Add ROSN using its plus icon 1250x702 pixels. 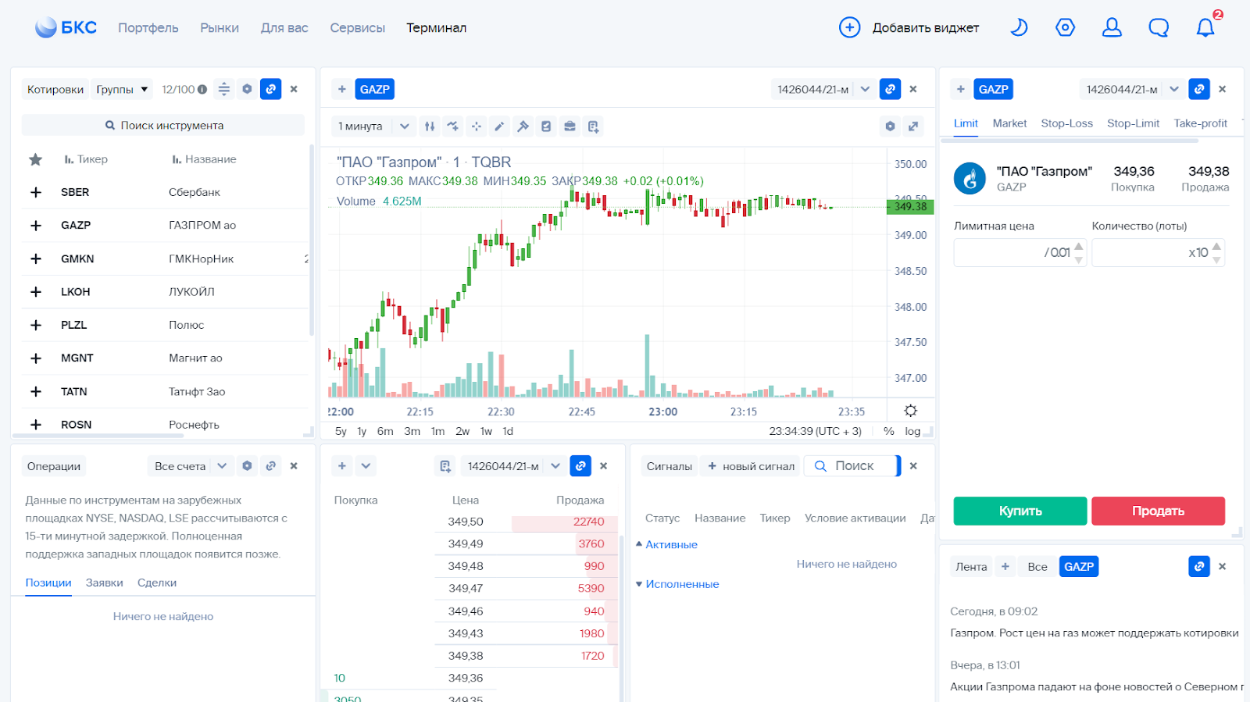35,425
